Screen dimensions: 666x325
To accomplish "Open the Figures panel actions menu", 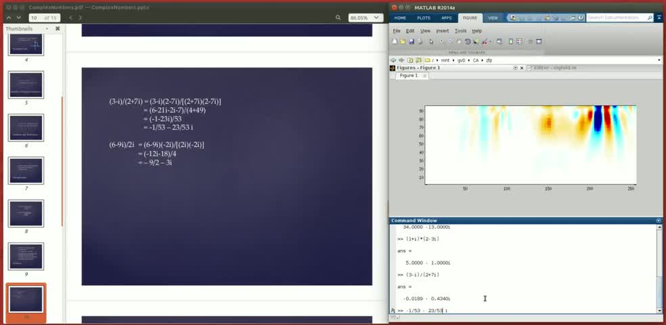I will coord(515,68).
